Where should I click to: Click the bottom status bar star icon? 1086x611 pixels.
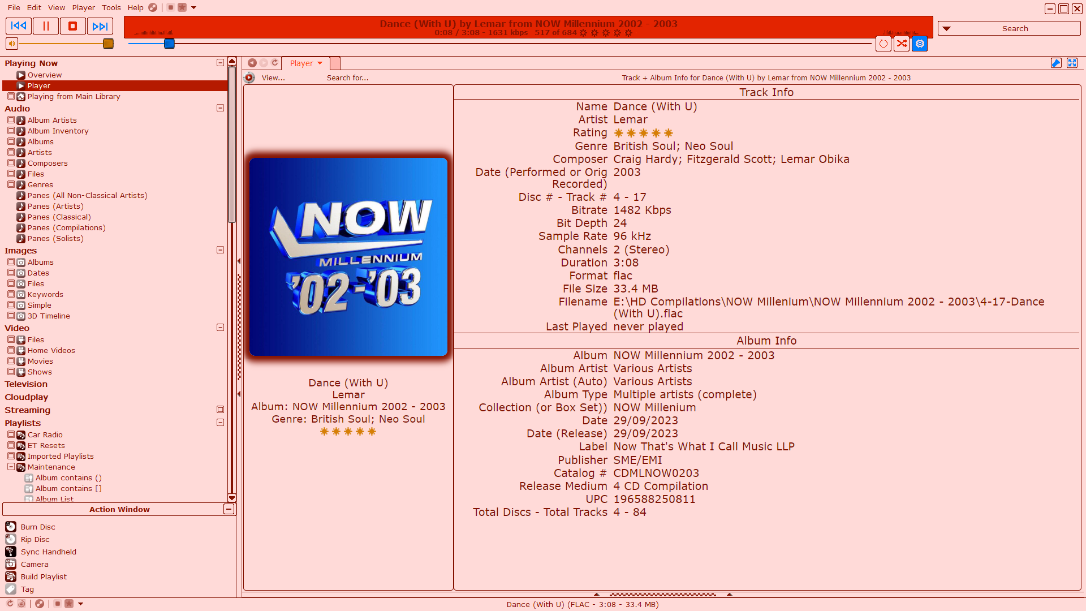click(69, 604)
